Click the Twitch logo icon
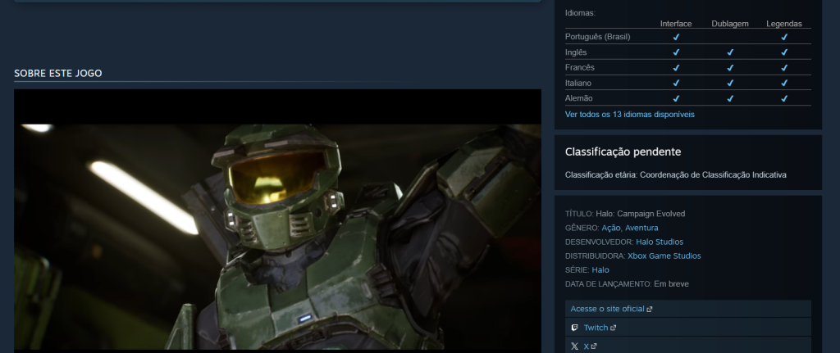Viewport: 840px width, 353px height. click(574, 328)
